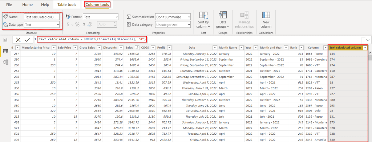
Task: Open the Report view icon in sidebar
Action: pyautogui.click(x=5, y=40)
